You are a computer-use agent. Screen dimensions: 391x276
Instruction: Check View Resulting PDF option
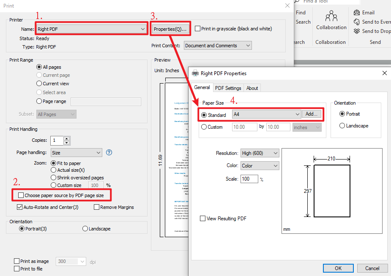pyautogui.click(x=203, y=219)
